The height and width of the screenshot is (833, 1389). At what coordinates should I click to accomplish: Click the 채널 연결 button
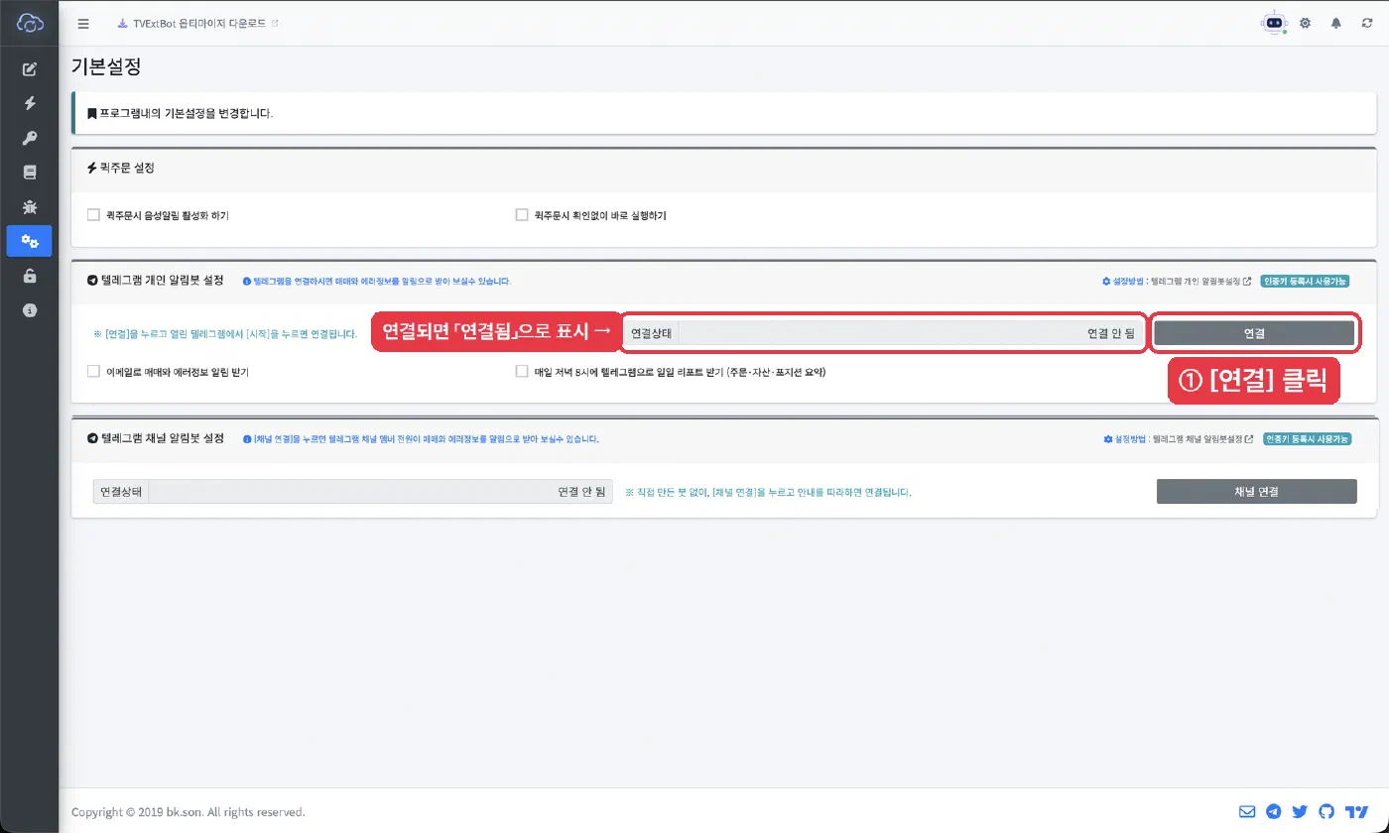tap(1256, 492)
